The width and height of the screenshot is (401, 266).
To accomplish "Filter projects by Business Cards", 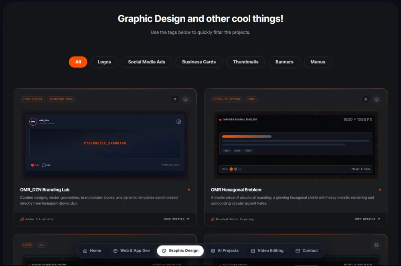I will click(199, 62).
